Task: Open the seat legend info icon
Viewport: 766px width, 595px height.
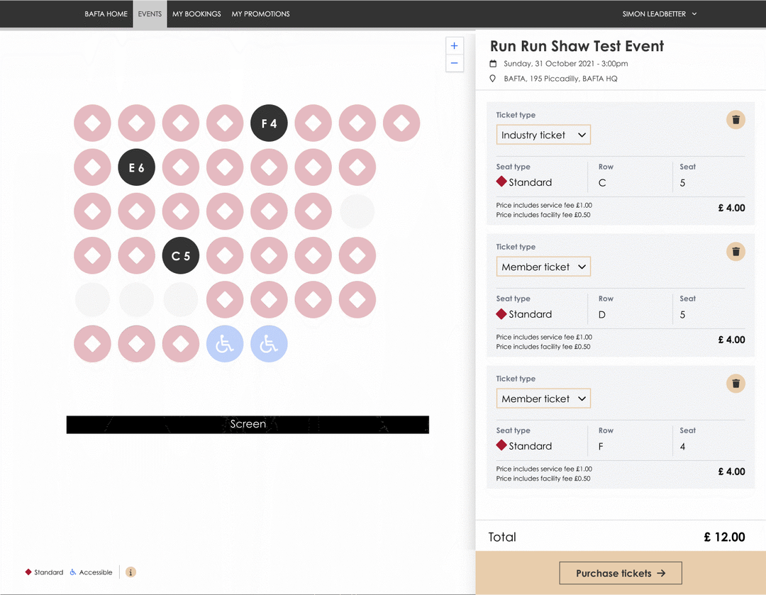Action: (x=131, y=572)
